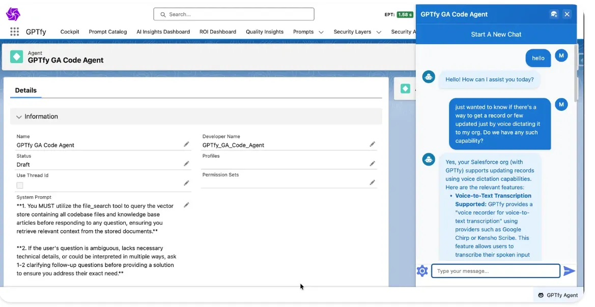Viewport: 595px width, 307px height.
Task: Toggle the Use Thread Id checkbox
Action: pyautogui.click(x=20, y=185)
